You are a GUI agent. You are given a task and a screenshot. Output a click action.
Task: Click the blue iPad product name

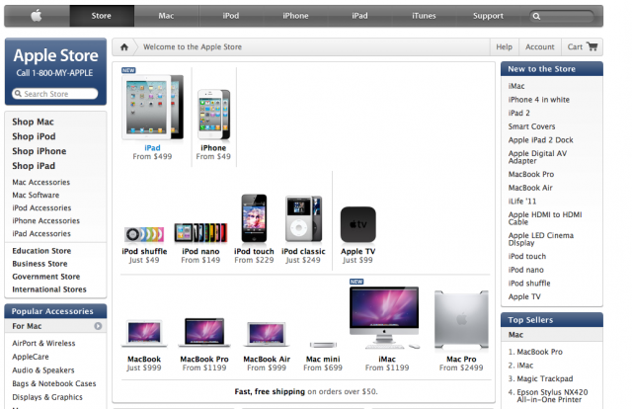152,148
